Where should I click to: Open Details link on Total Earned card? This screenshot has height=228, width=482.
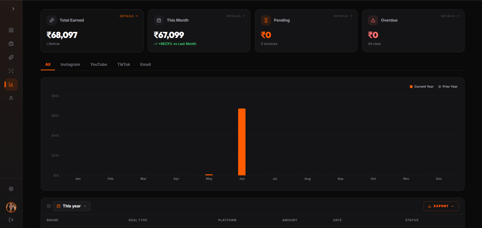click(x=129, y=16)
